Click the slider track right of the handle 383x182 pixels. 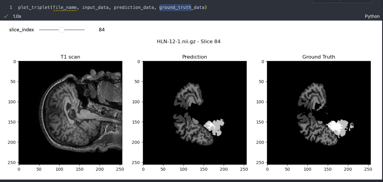pos(75,30)
